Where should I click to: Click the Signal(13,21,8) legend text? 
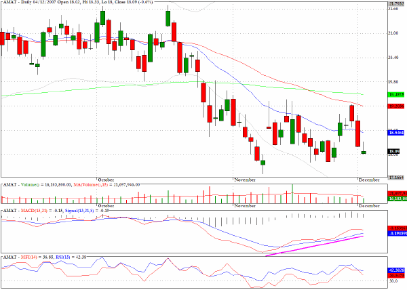[x=79, y=211]
